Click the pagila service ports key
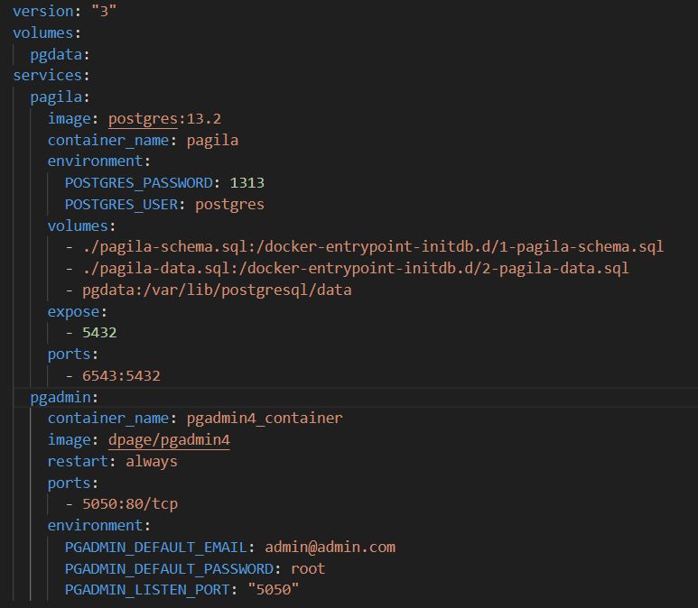This screenshot has height=608, width=698. tap(69, 355)
